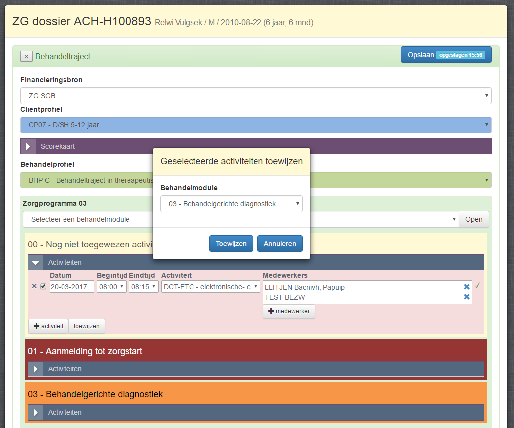
Task: Open the Financieringsbron ZG SGB dropdown
Action: click(256, 96)
